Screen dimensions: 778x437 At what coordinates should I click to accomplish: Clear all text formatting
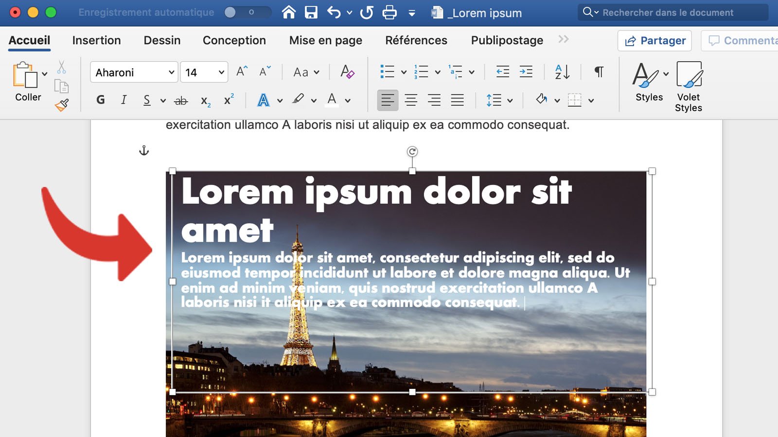346,72
